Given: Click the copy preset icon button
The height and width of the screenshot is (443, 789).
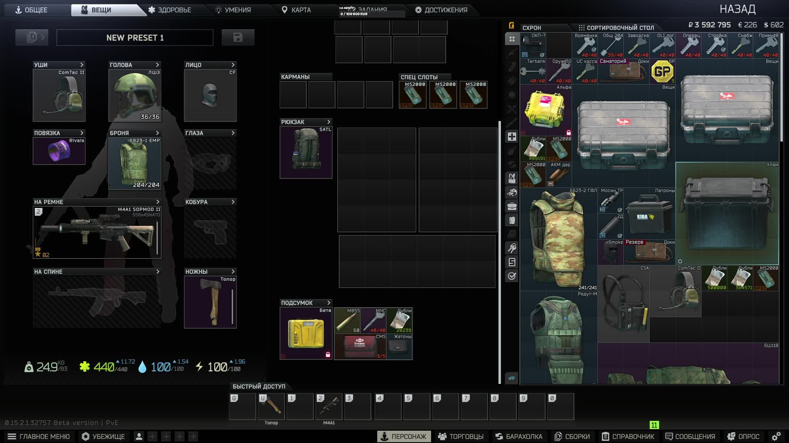Looking at the screenshot, I should [x=32, y=37].
